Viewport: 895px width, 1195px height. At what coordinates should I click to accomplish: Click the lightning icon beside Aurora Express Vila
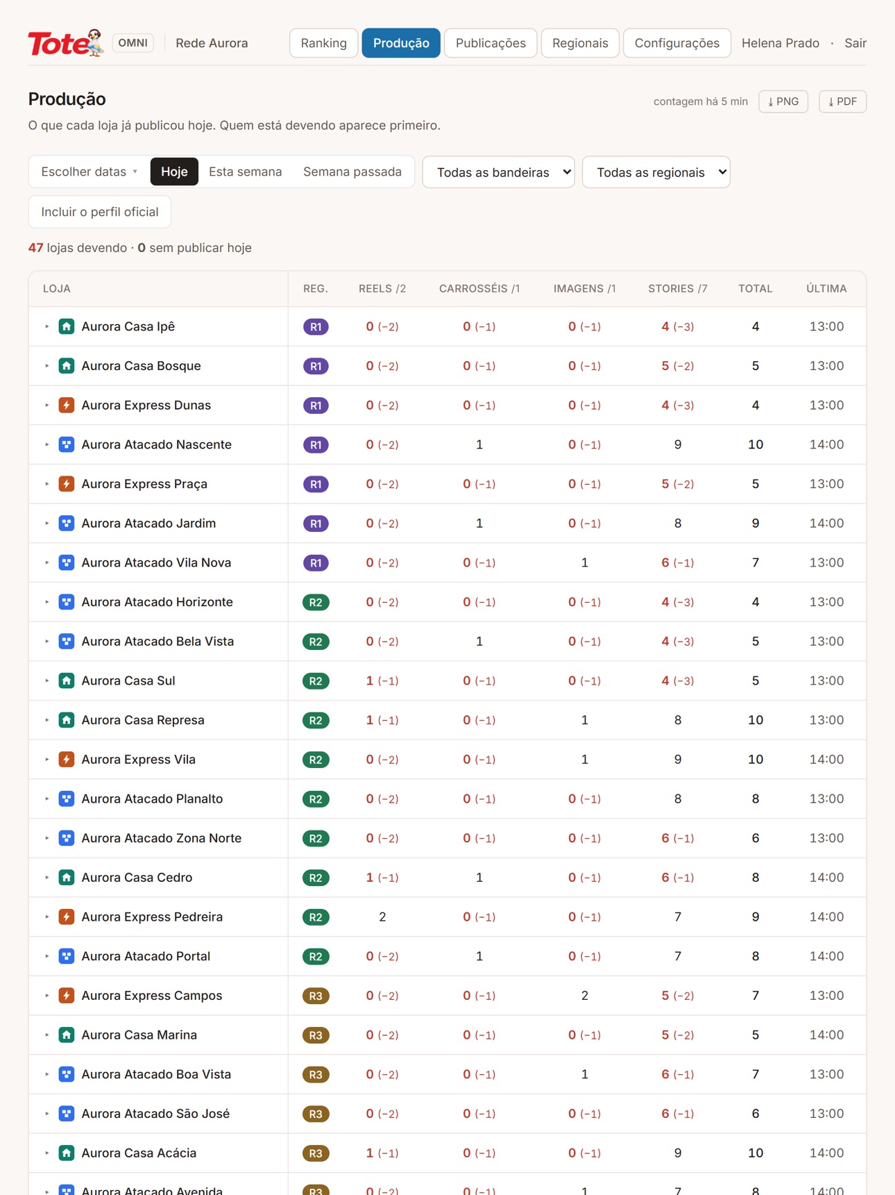pyautogui.click(x=67, y=760)
